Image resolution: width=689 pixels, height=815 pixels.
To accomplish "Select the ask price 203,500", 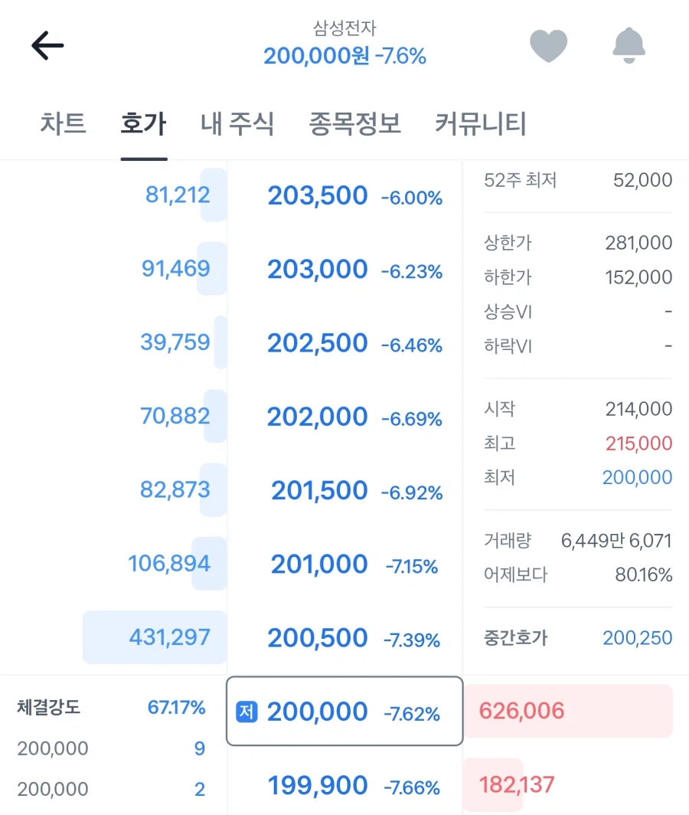I will click(x=316, y=195).
